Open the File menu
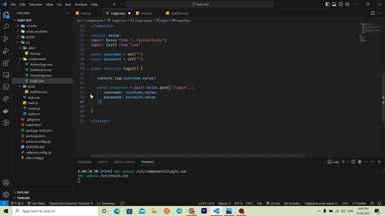Viewport: 385px width, 216px height. [13, 4]
